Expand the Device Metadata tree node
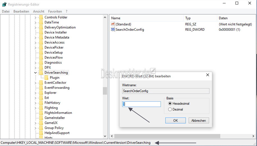Viewport: 257px width, 146px height. coord(35,38)
